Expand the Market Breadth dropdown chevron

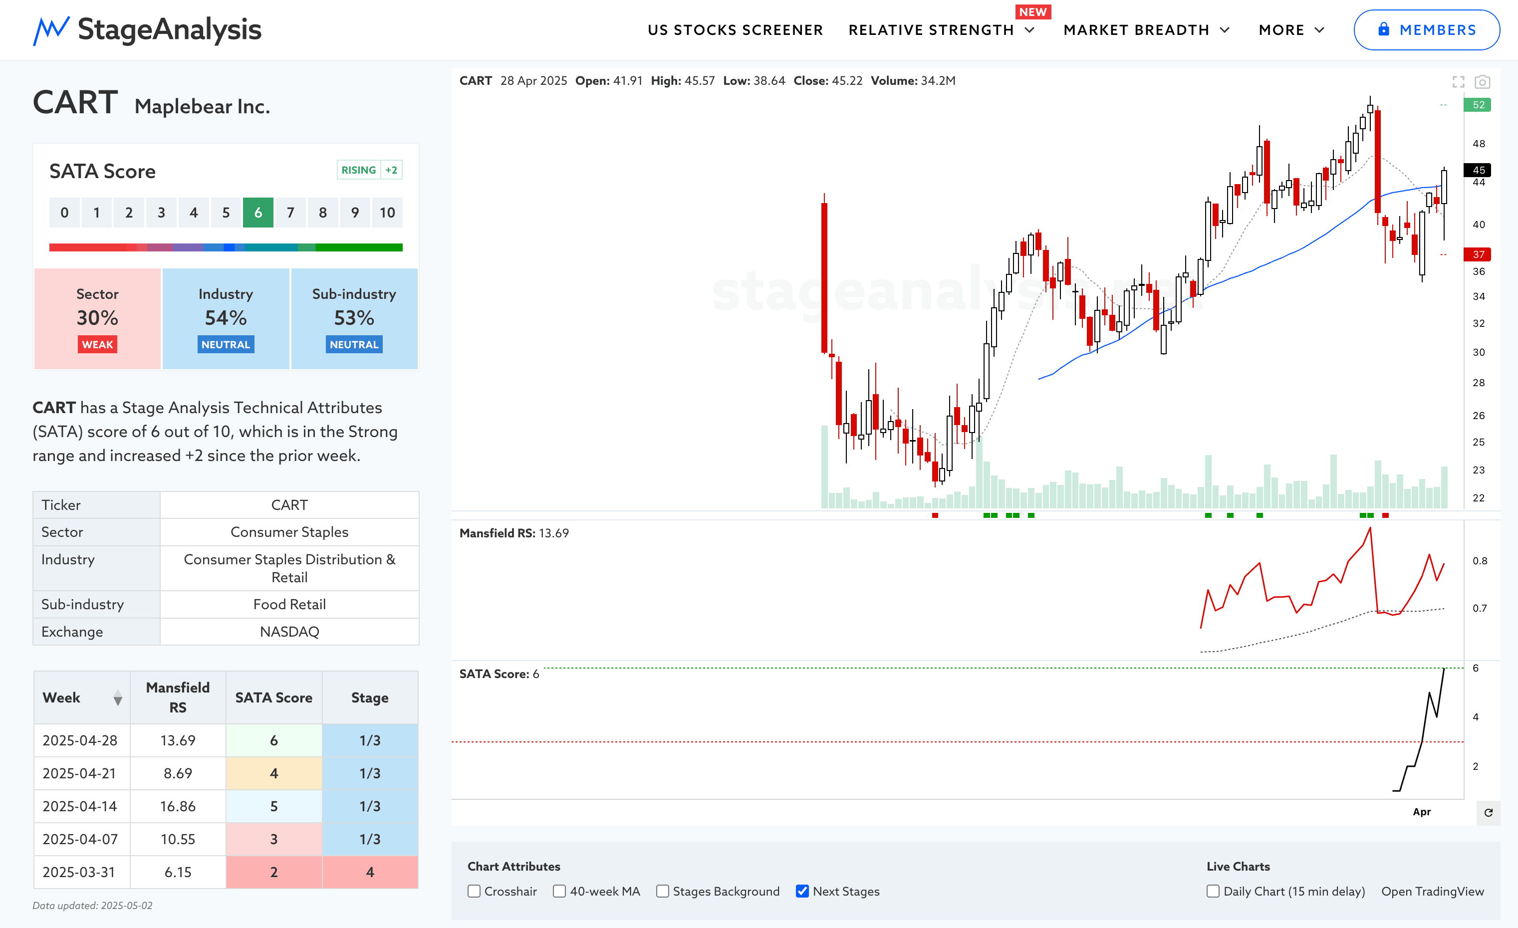pyautogui.click(x=1225, y=30)
